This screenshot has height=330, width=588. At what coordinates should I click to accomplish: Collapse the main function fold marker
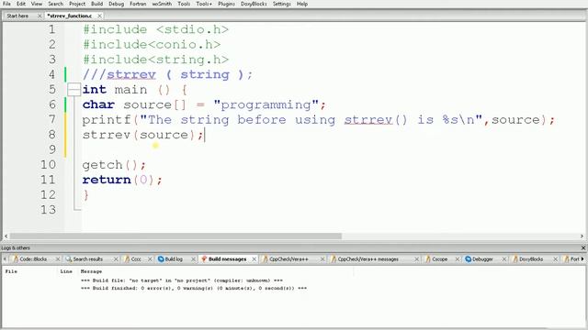pyautogui.click(x=73, y=90)
